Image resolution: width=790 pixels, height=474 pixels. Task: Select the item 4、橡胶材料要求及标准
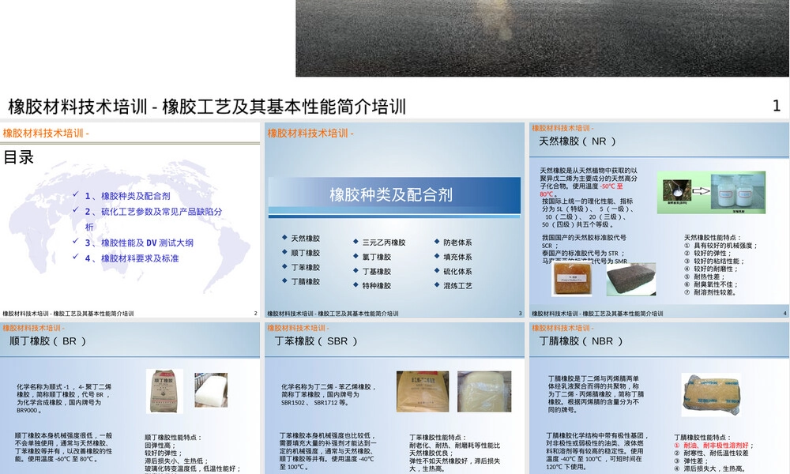tap(132, 258)
